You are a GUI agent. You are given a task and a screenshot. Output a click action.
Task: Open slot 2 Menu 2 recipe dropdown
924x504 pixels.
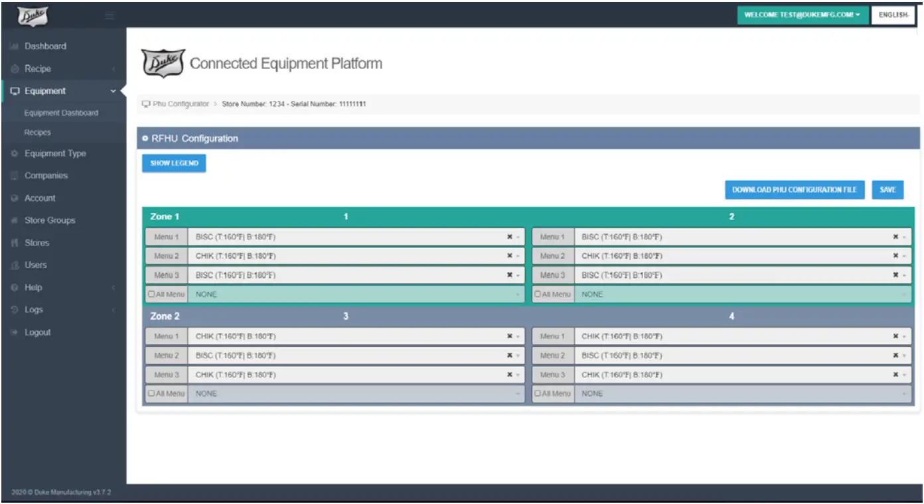743,256
